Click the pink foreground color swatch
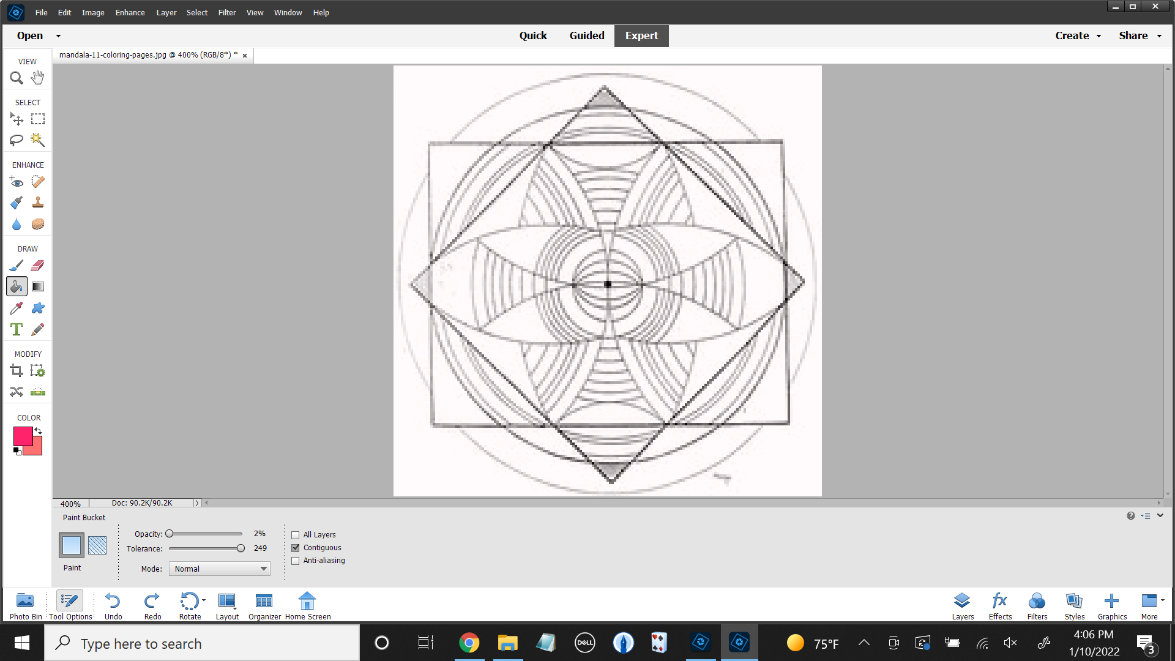This screenshot has height=661, width=1175. click(23, 436)
